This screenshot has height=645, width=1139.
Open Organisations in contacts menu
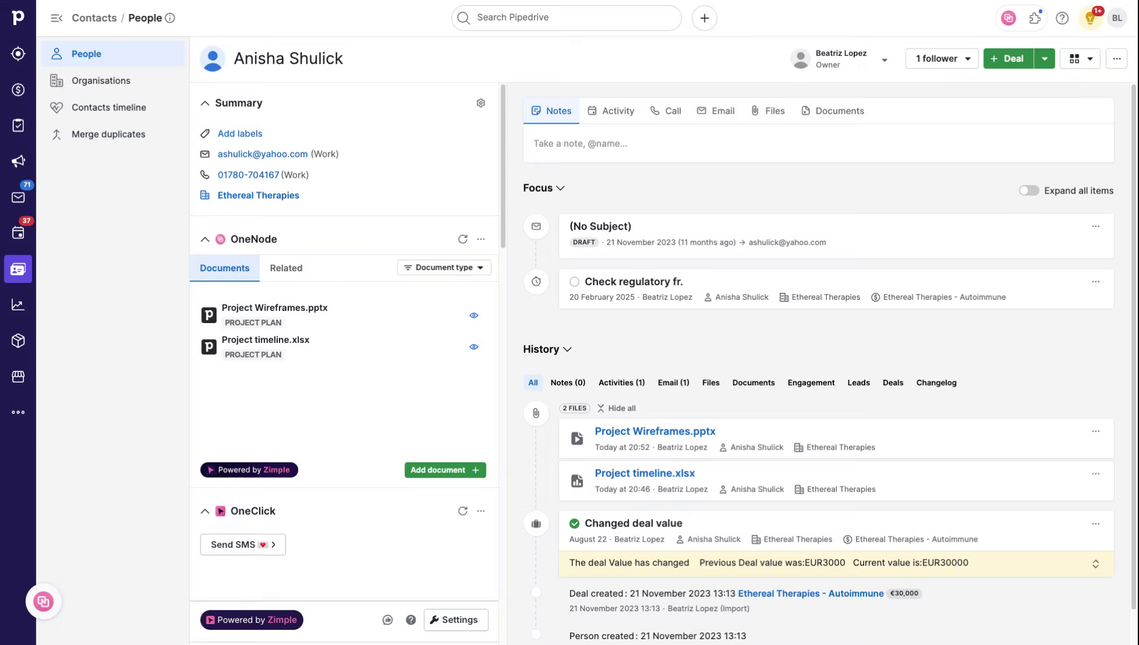(113, 80)
